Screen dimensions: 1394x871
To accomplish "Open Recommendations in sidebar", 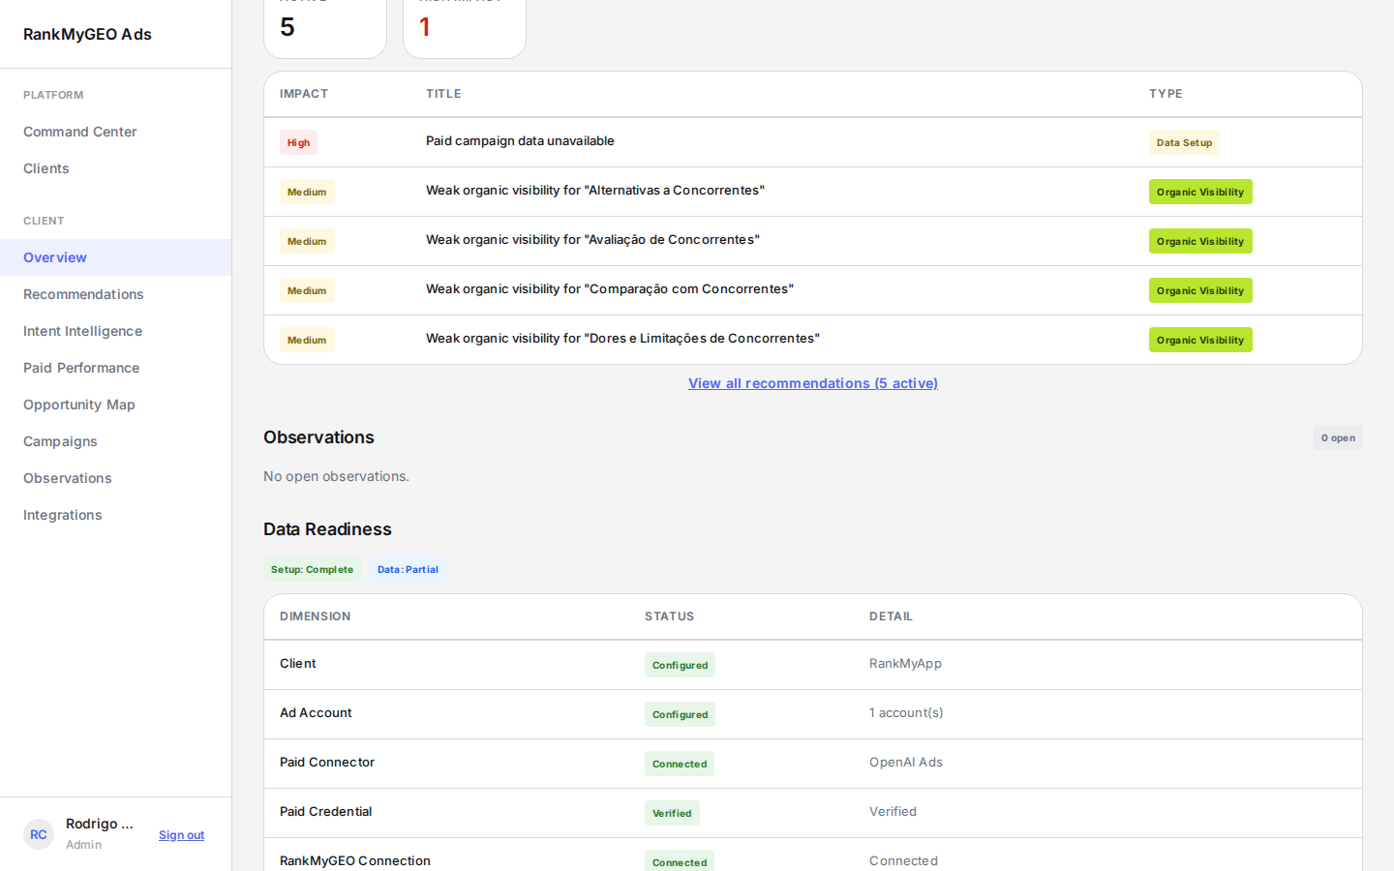I will pyautogui.click(x=115, y=294).
